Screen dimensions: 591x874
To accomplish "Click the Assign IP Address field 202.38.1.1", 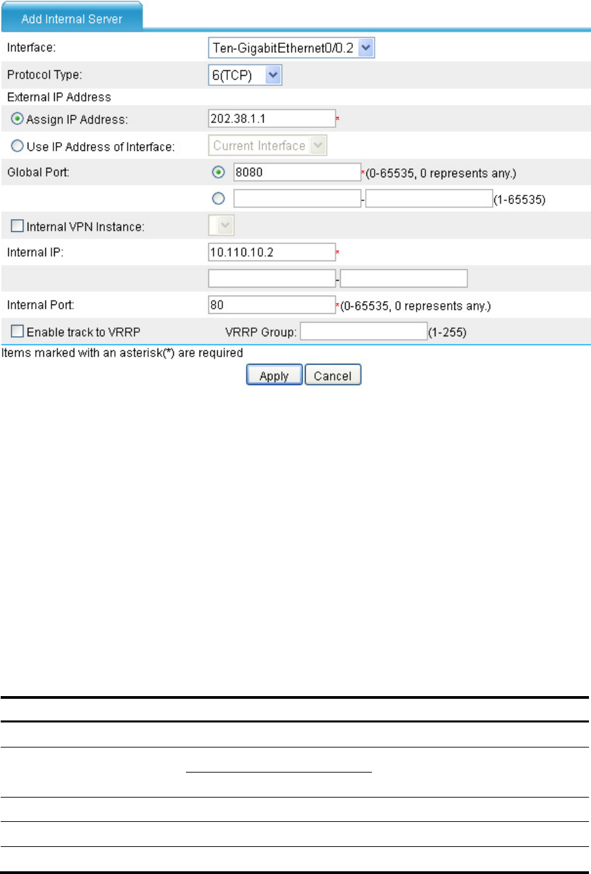I will click(273, 118).
